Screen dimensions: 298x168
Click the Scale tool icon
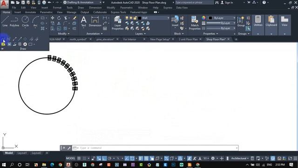[x=59, y=28]
